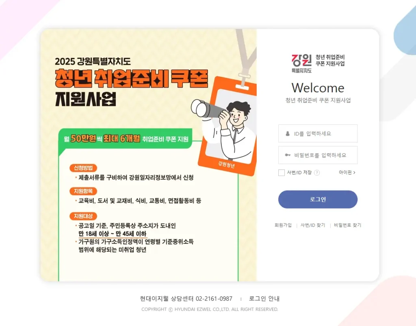
Task: Open the 회원가입 link
Action: pos(283,225)
